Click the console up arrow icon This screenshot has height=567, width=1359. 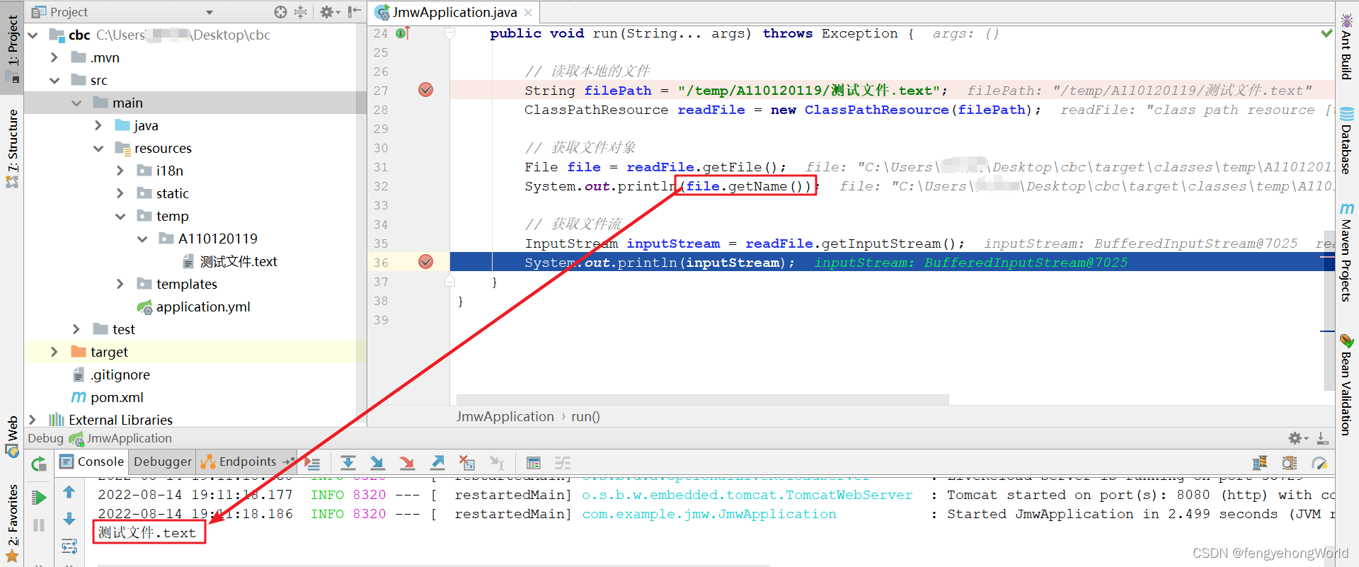pos(69,491)
